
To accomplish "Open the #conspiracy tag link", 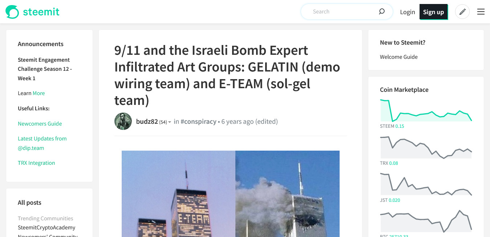I will pos(198,122).
